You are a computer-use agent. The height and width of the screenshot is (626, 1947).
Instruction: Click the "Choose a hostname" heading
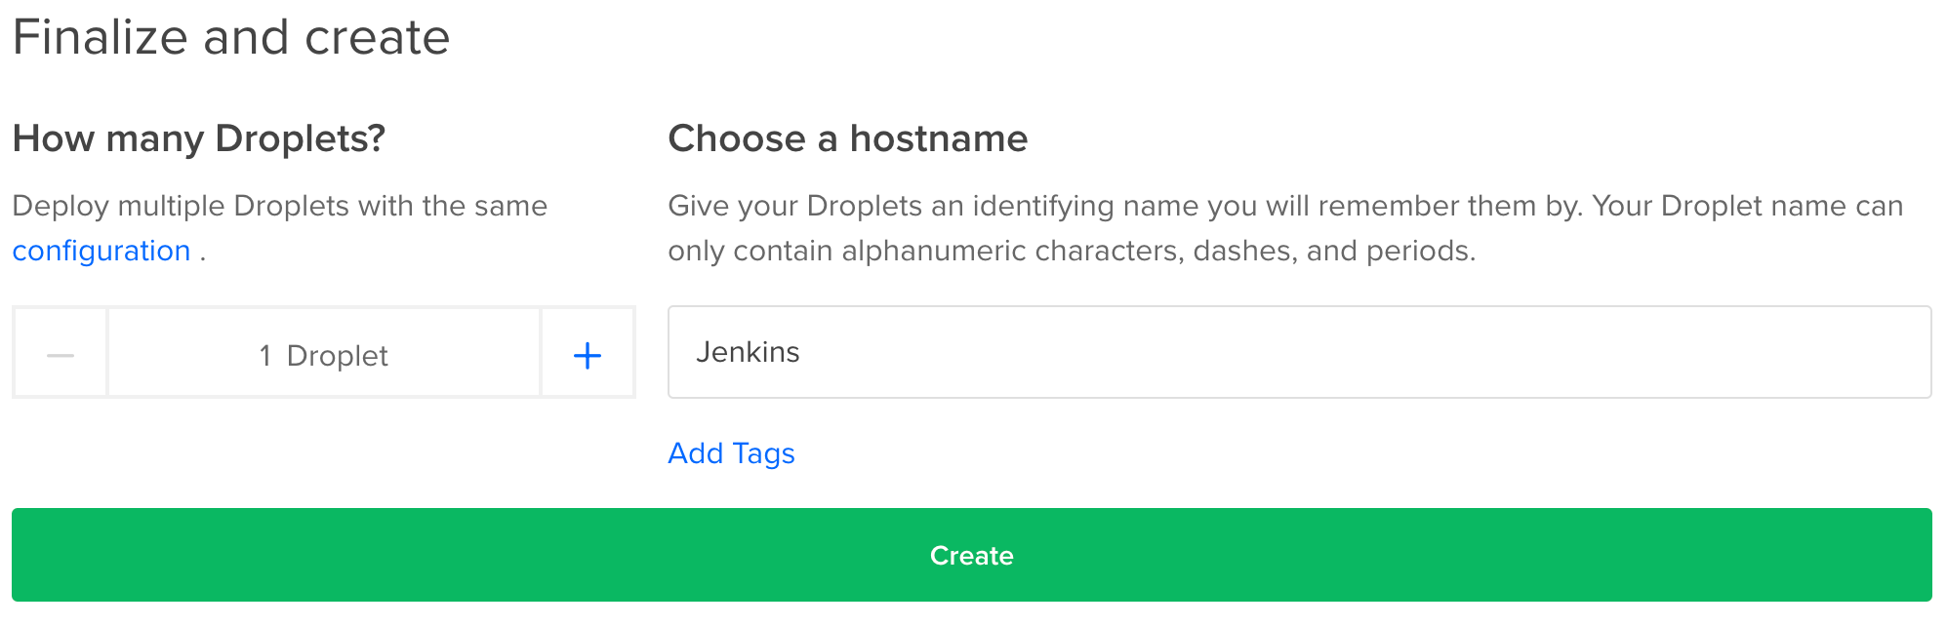(x=847, y=138)
